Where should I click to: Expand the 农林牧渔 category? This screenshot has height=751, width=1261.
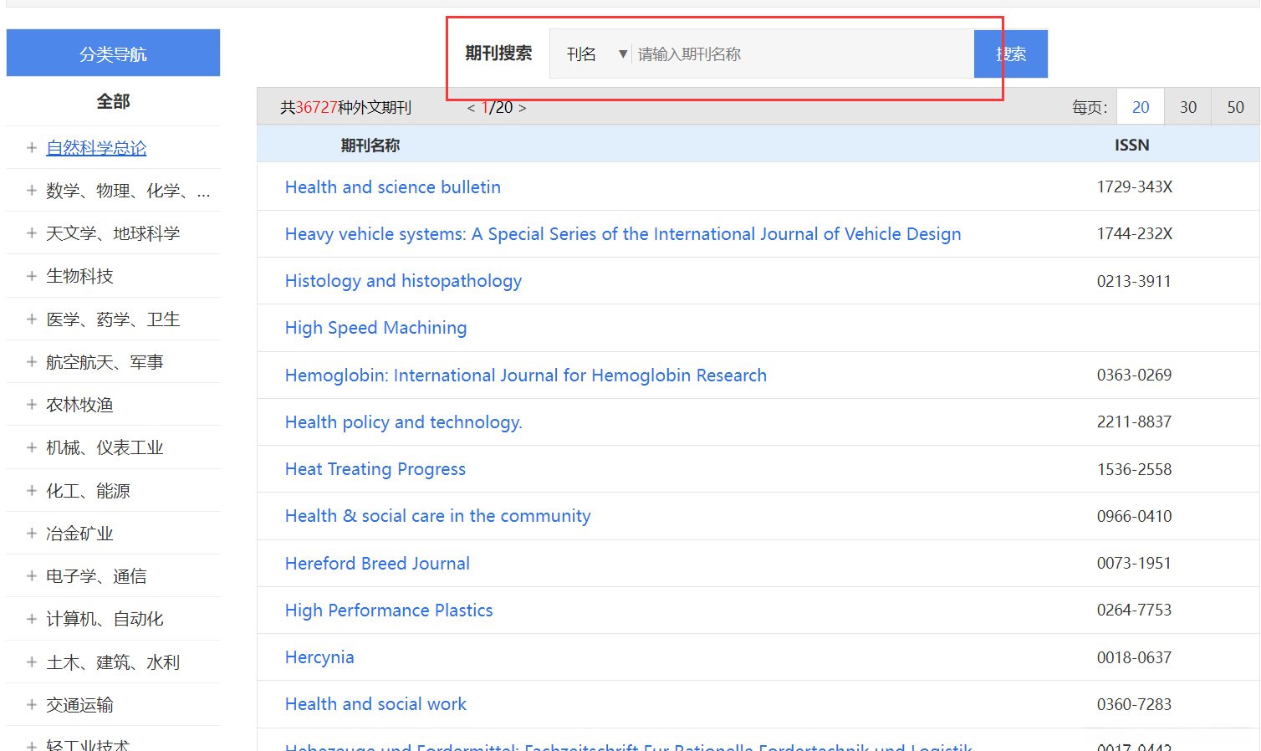pyautogui.click(x=31, y=405)
